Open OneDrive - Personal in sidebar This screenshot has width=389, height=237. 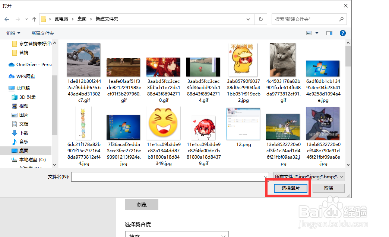click(30, 65)
